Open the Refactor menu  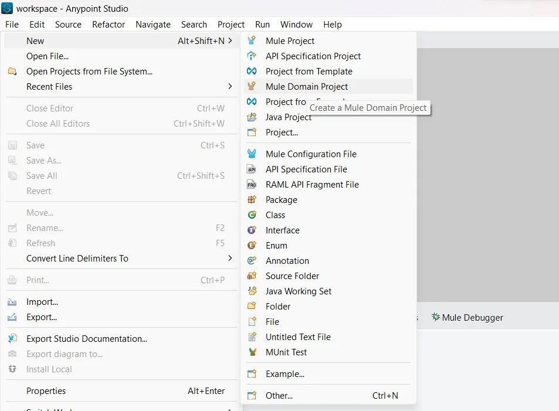click(x=109, y=24)
